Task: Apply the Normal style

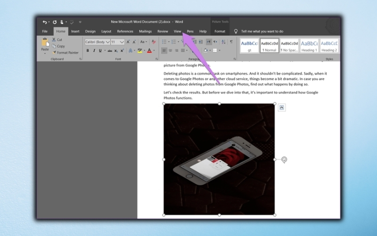Action: (269, 46)
